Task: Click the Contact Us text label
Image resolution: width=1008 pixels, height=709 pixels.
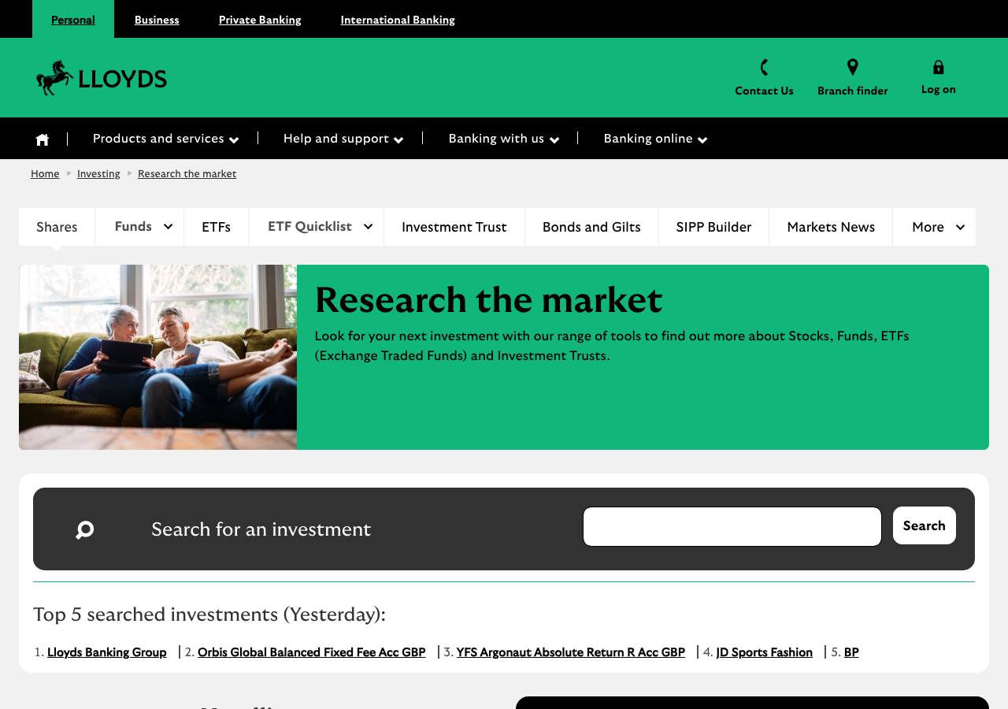Action: (x=764, y=91)
